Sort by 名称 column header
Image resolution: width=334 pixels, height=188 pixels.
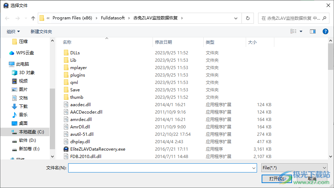67,42
